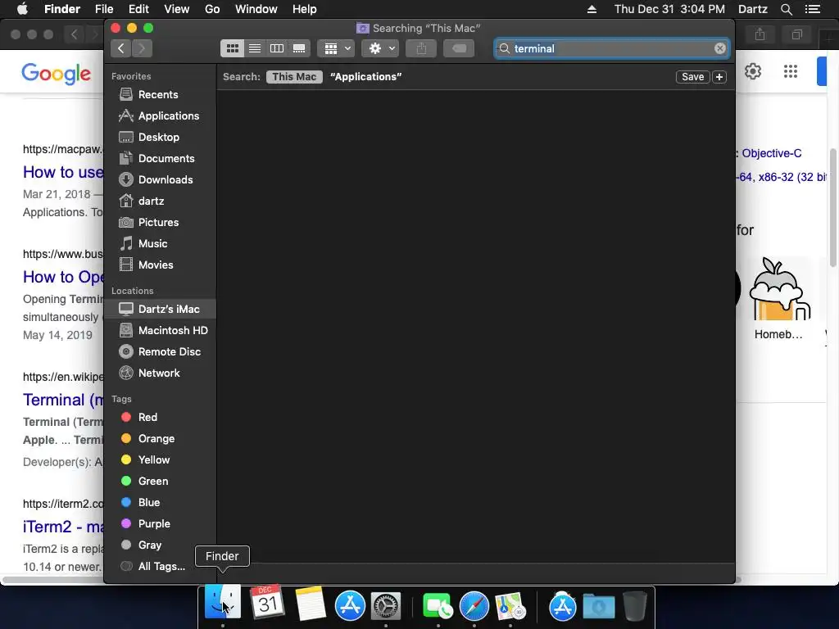Add a search criteria with plus
The image size is (839, 629).
(x=719, y=77)
